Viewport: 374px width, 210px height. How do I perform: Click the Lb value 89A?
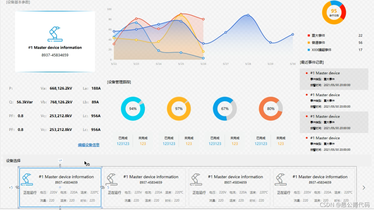pos(95,102)
